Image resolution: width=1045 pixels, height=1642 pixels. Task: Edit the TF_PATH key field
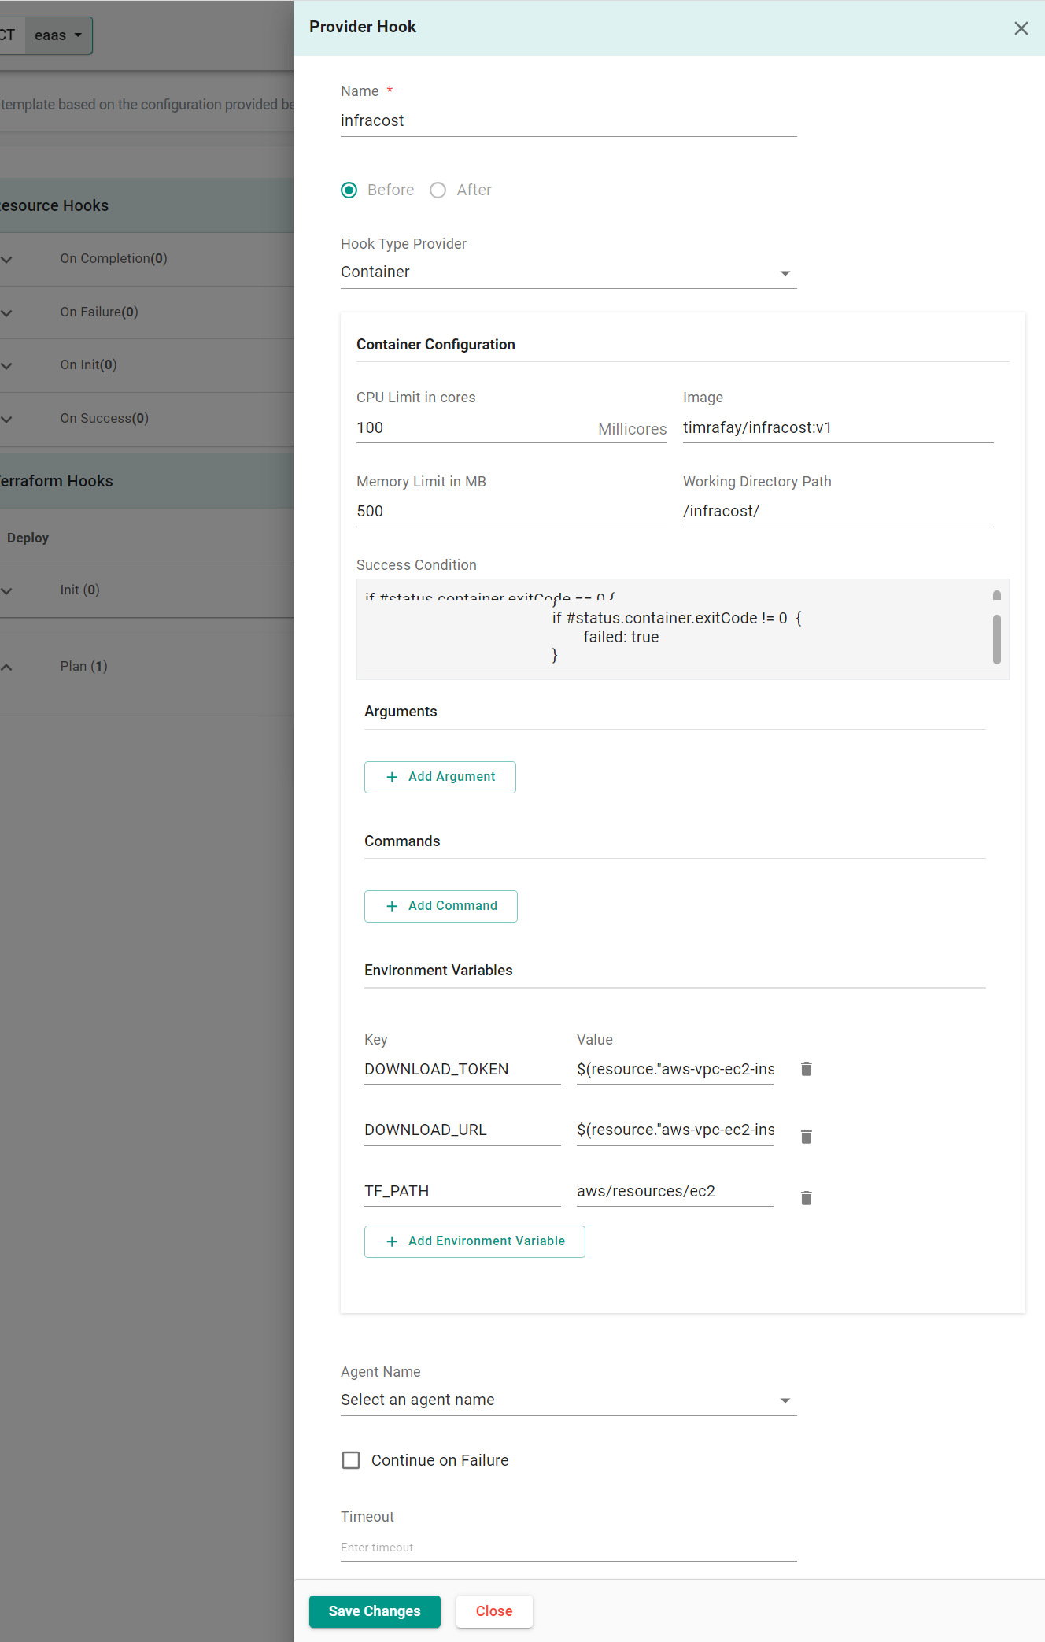[x=462, y=1192]
